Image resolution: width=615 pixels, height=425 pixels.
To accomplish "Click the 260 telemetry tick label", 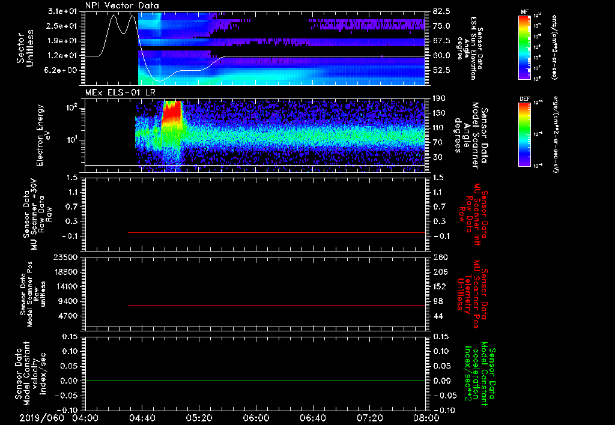I will 440,258.
